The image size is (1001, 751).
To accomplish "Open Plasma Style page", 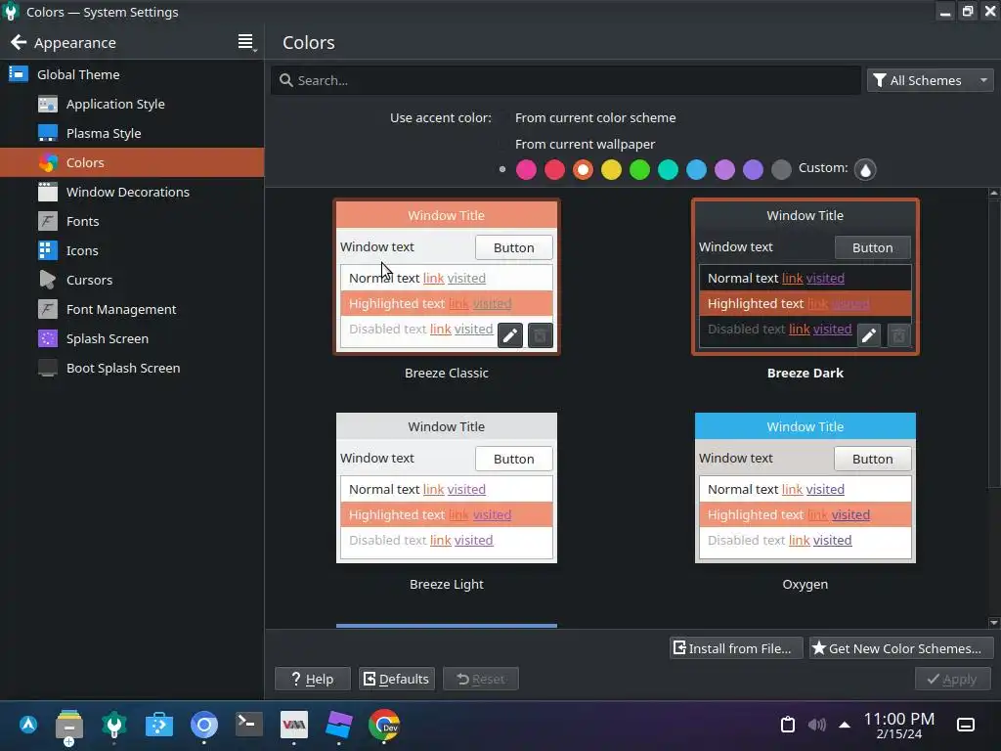I will coord(132,133).
